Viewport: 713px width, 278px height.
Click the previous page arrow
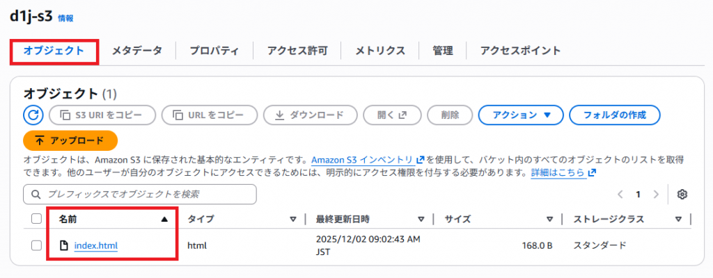pyautogui.click(x=621, y=194)
